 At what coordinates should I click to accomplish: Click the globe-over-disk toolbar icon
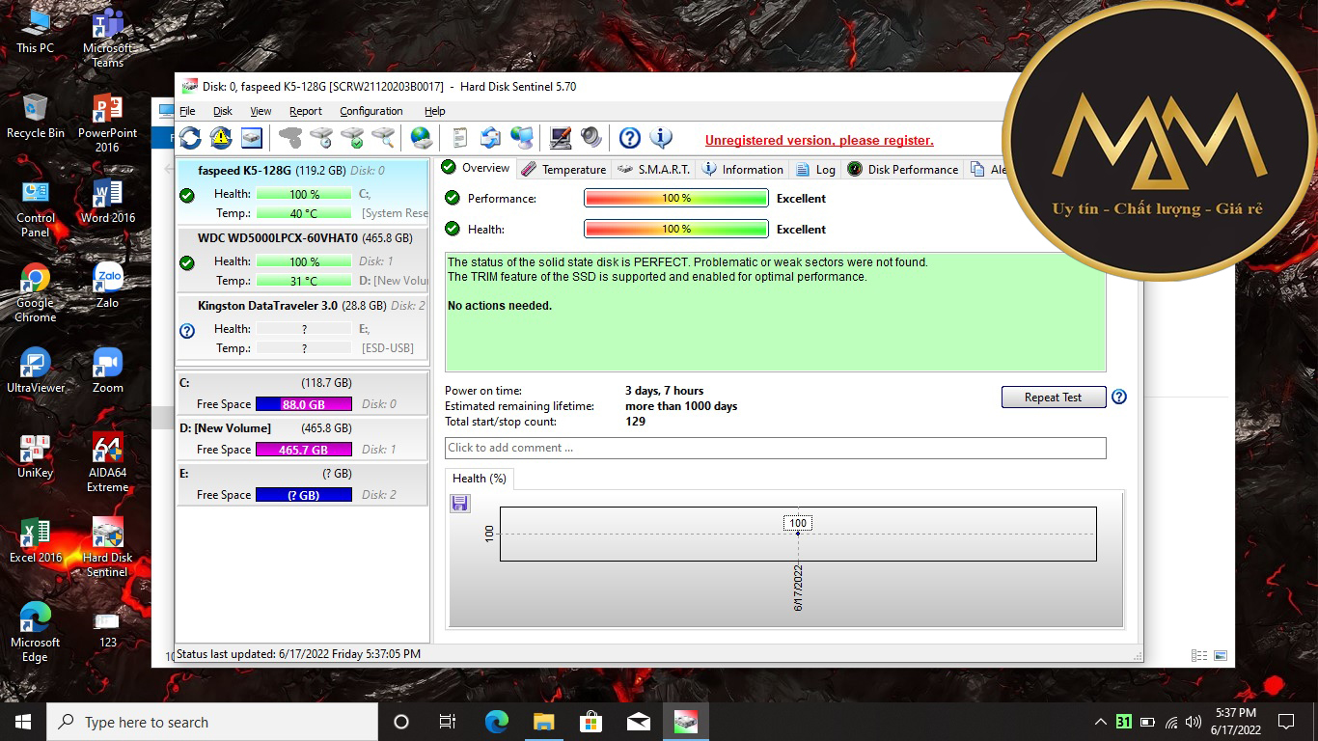[x=422, y=138]
